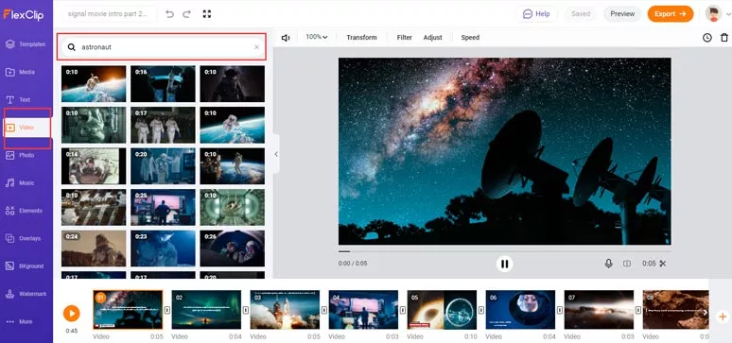Open the Speed options
The height and width of the screenshot is (343, 732).
470,38
